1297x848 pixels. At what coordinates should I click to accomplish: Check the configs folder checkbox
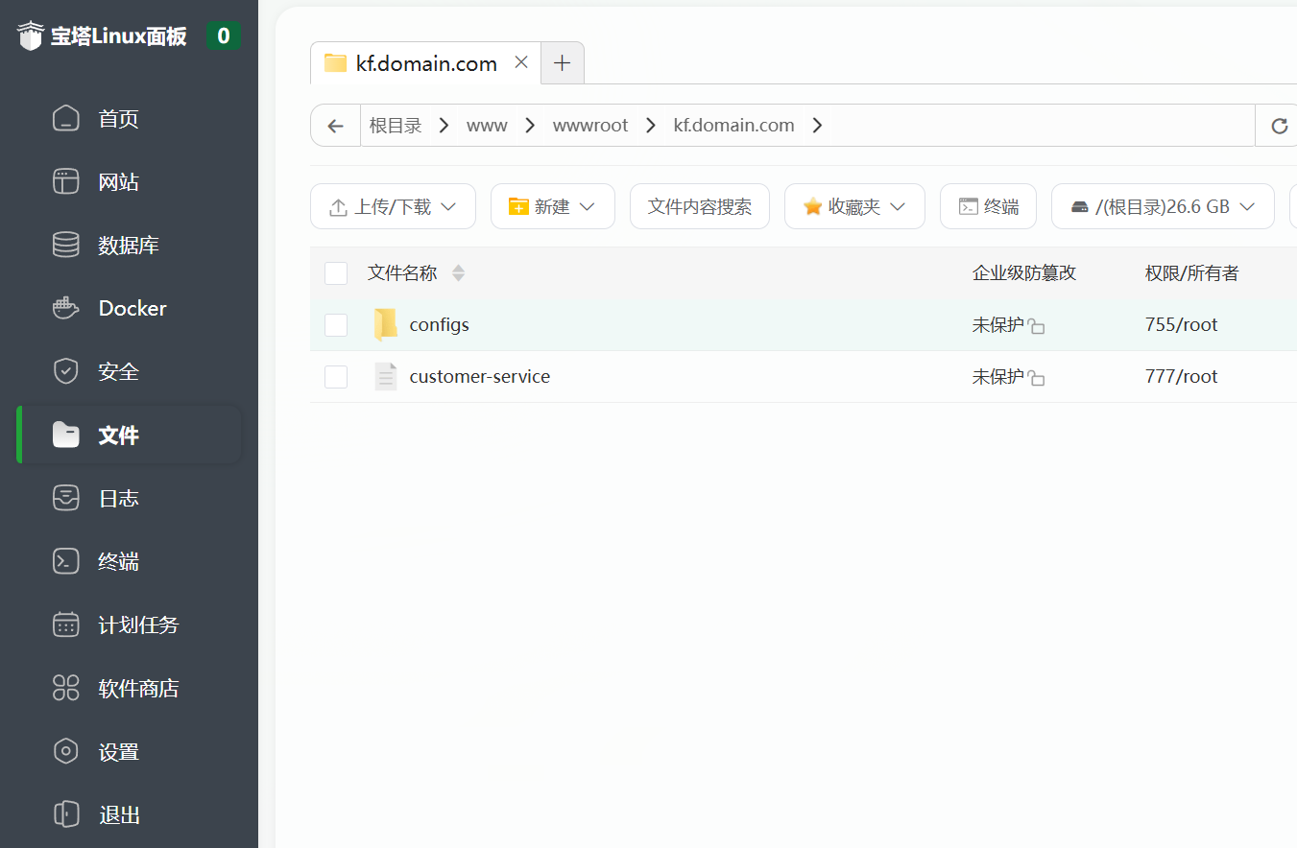[336, 325]
